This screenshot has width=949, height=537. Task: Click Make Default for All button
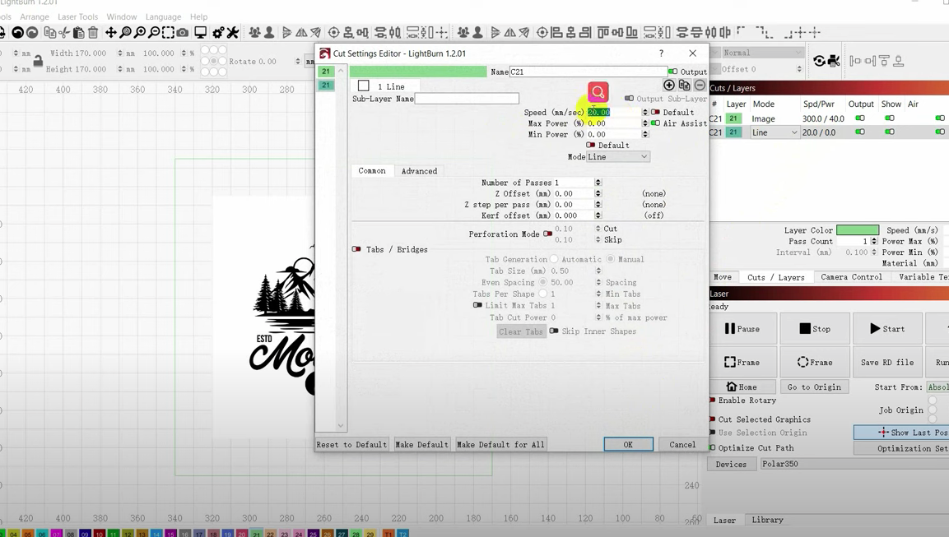(x=500, y=444)
